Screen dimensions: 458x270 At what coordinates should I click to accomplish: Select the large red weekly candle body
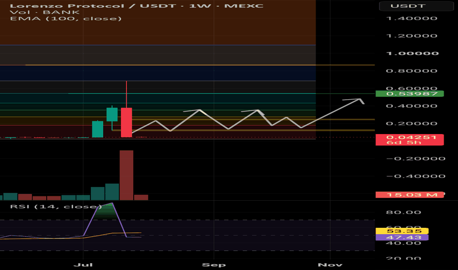126,122
